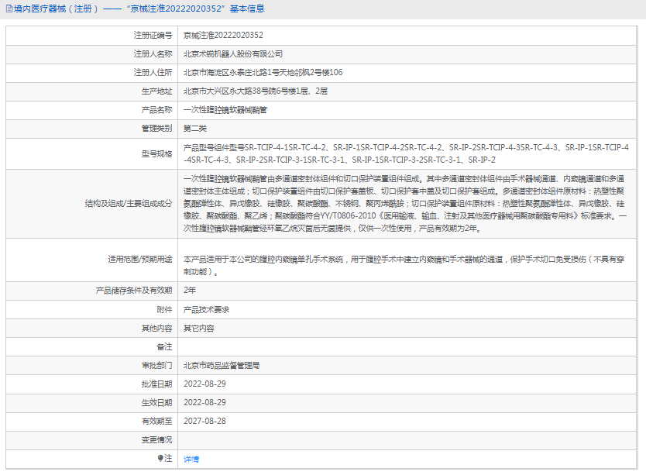The image size is (646, 475).
Task: Click the 变更情况 row label
Action: pos(157,440)
